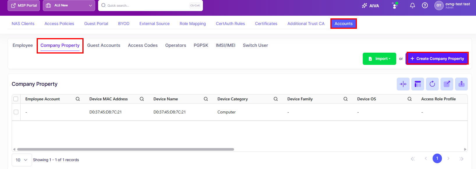Switch to the Employee sub-tab
This screenshot has height=169, width=476.
(x=23, y=45)
